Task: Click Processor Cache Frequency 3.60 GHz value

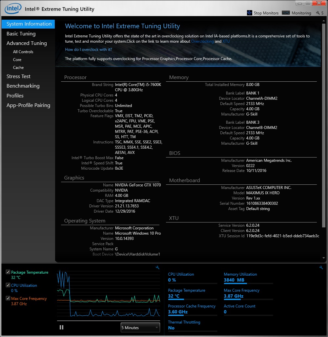Action: [x=178, y=312]
